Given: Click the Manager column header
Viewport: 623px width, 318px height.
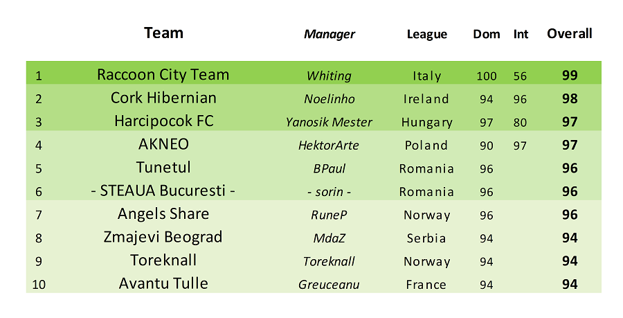Looking at the screenshot, I should click(x=329, y=34).
